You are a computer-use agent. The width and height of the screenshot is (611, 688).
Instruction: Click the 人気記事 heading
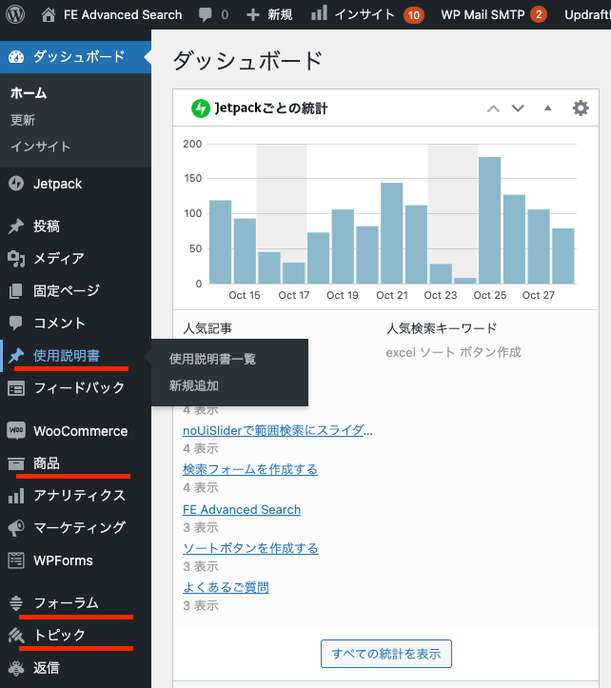click(x=207, y=328)
